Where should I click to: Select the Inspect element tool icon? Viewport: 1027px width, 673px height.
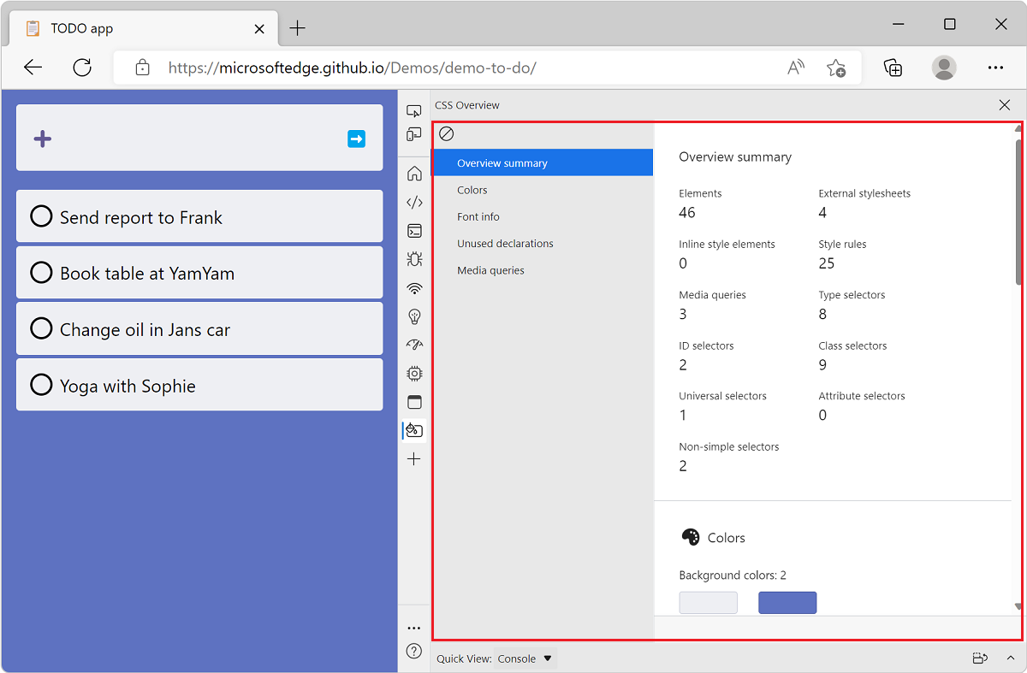click(413, 110)
